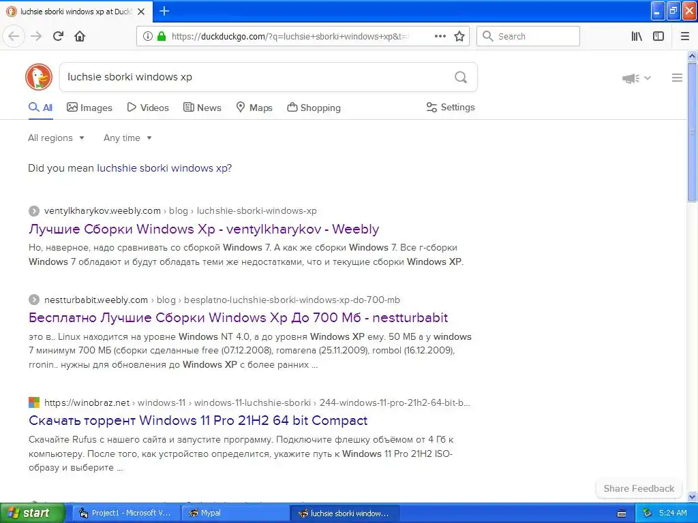The width and height of the screenshot is (698, 523).
Task: Select the All search results tab
Action: (40, 108)
